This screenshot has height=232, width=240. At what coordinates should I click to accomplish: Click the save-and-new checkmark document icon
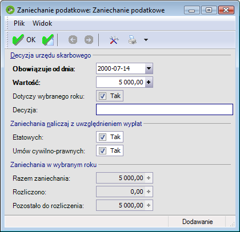click(48, 40)
